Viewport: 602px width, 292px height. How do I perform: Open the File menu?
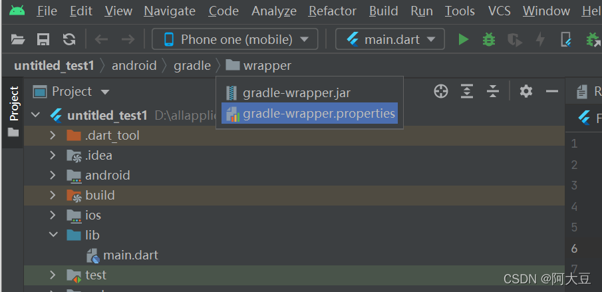pos(47,11)
